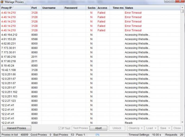Click the Save button label
The width and height of the screenshot is (185, 137).
click(x=163, y=128)
